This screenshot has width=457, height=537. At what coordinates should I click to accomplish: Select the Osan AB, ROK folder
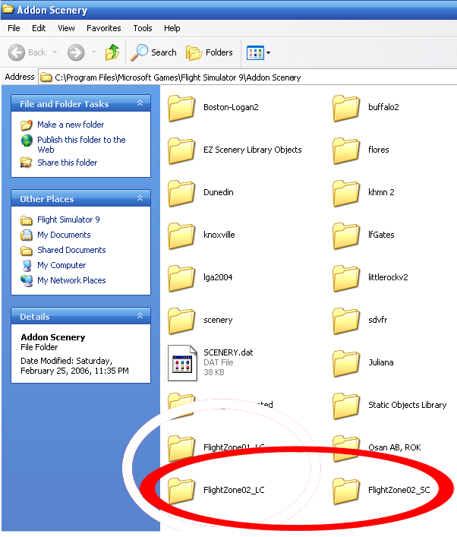coord(346,448)
